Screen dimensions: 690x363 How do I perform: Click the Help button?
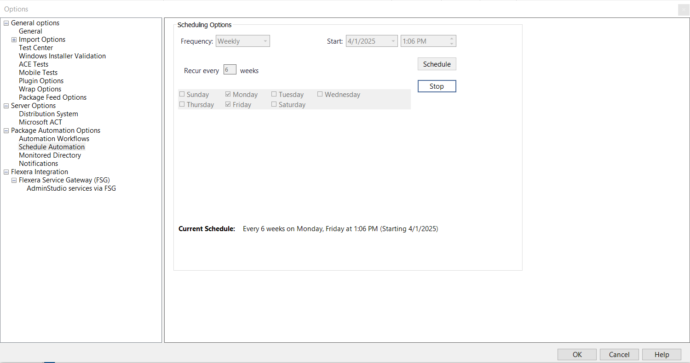(661, 354)
